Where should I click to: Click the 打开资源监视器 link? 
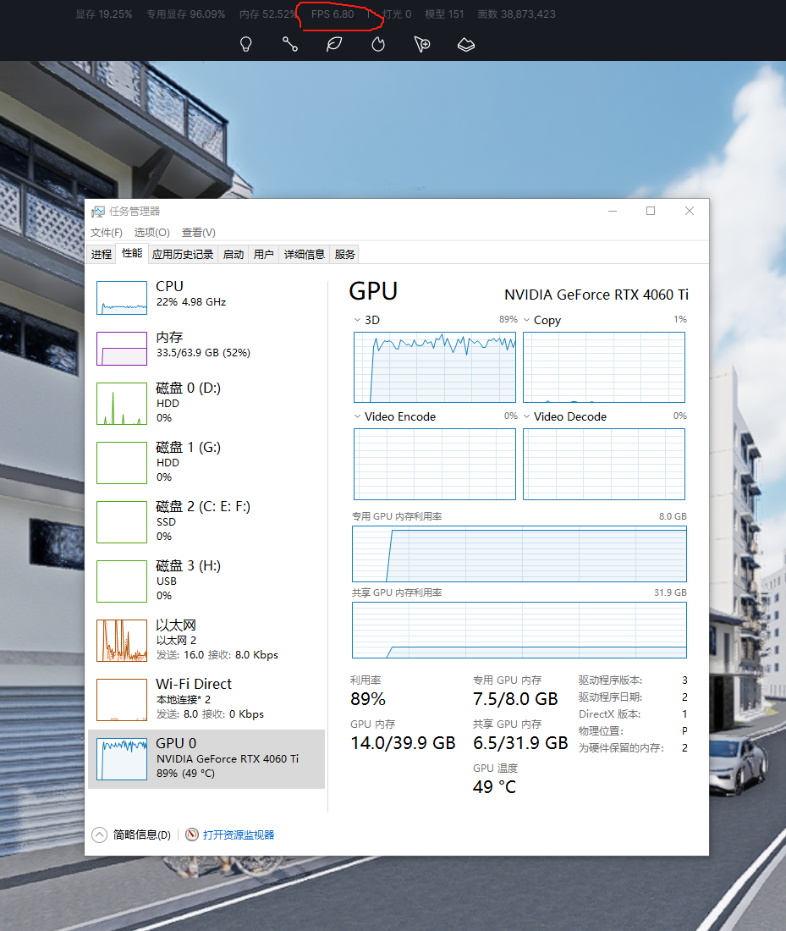[x=238, y=835]
